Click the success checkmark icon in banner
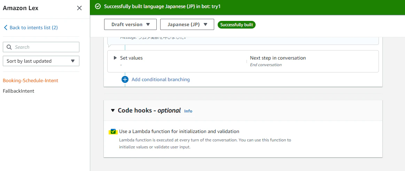This screenshot has height=171, width=405. point(98,7)
